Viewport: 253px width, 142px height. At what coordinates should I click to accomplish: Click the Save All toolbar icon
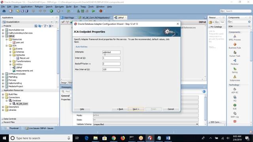[27, 11]
